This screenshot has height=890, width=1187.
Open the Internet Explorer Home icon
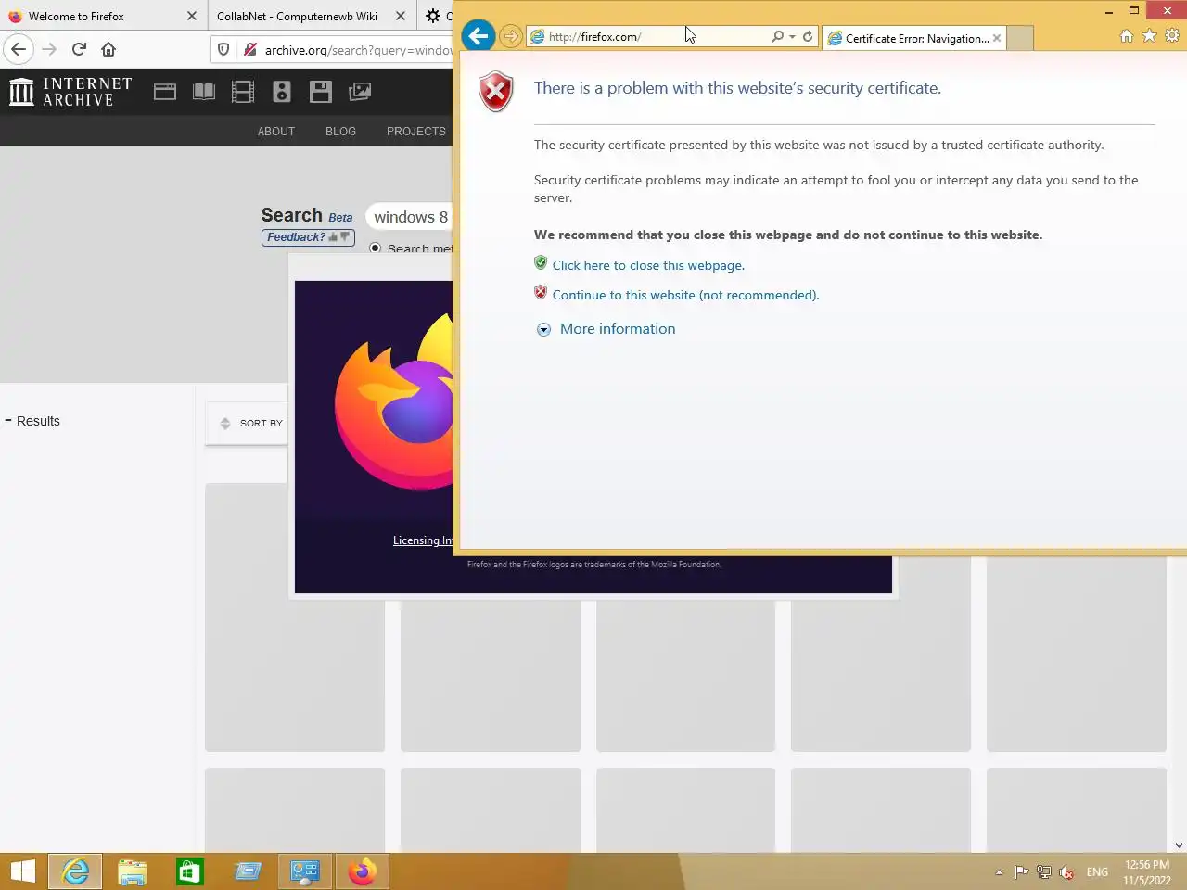pos(1127,36)
